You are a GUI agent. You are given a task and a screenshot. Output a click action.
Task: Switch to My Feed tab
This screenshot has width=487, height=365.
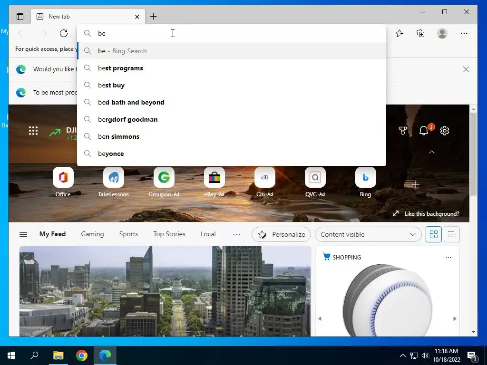click(x=52, y=234)
